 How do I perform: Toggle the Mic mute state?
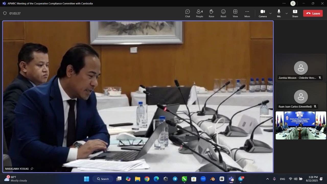pos(279,13)
